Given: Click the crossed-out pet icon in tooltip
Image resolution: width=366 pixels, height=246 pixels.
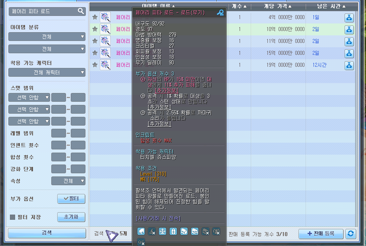Looking at the screenshot, I should (x=216, y=231).
